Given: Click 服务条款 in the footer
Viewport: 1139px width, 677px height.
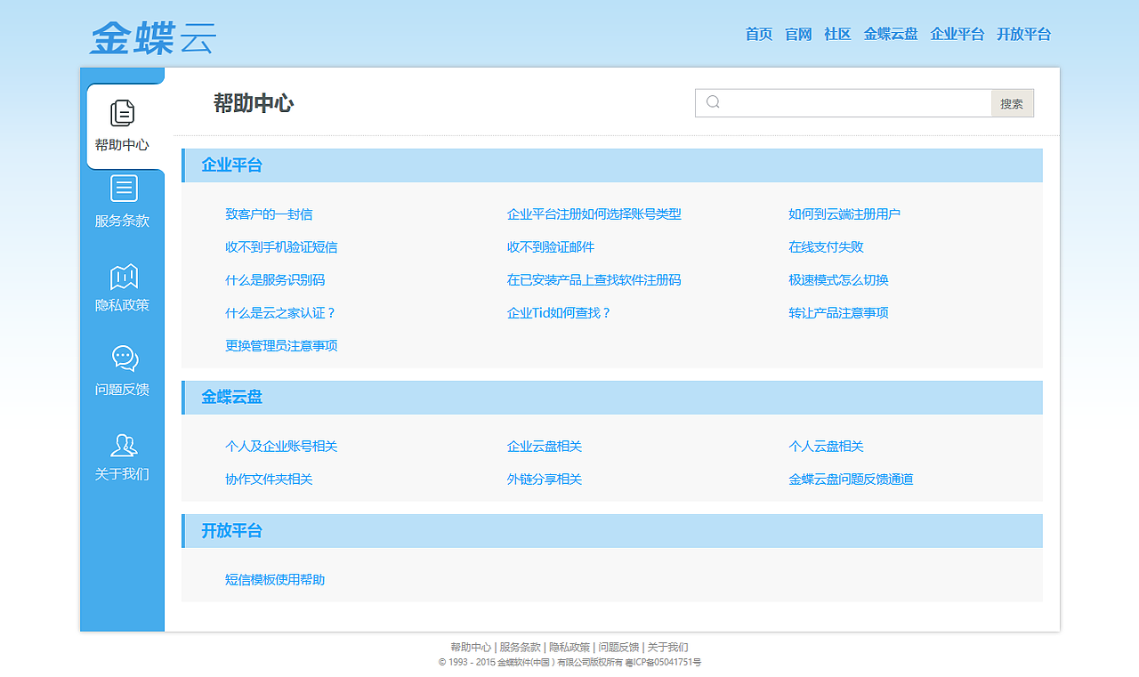Looking at the screenshot, I should (x=521, y=648).
